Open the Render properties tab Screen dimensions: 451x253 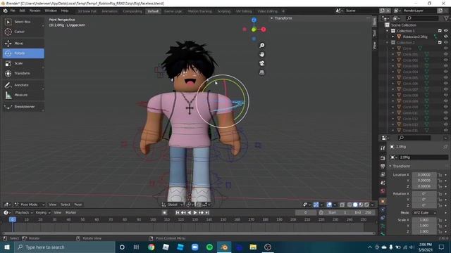tap(383, 158)
